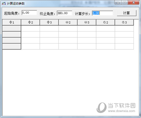This screenshot has height=118, width=141.
Task: Click first row cell under Φ2
Action: pyautogui.click(x=31, y=28)
